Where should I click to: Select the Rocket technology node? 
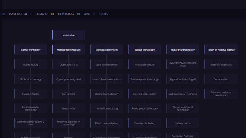[x=145, y=50]
